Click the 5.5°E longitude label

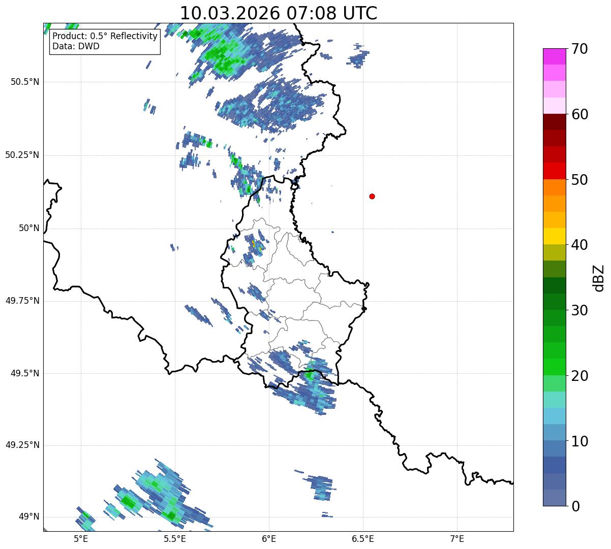pyautogui.click(x=175, y=539)
